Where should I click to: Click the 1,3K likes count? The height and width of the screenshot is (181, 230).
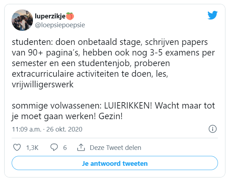[32, 147]
